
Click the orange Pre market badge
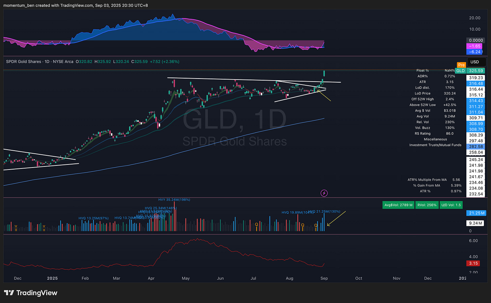coord(461,65)
